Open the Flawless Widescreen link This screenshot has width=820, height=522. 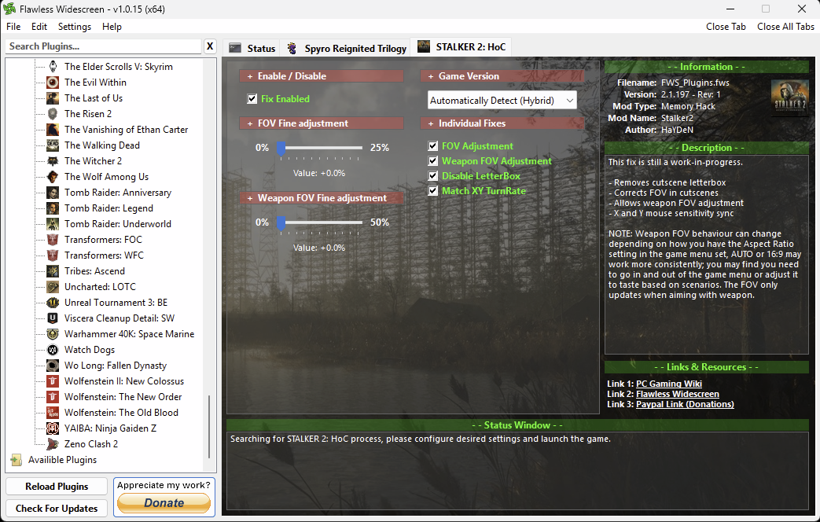pyautogui.click(x=677, y=394)
